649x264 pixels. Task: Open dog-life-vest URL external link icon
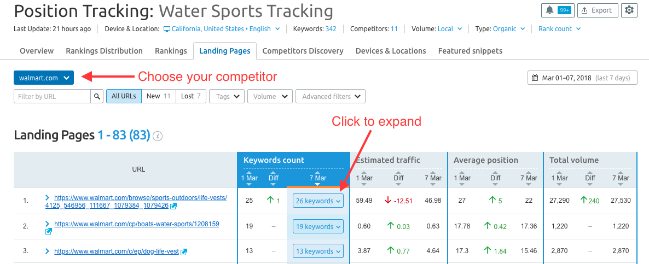pyautogui.click(x=184, y=251)
